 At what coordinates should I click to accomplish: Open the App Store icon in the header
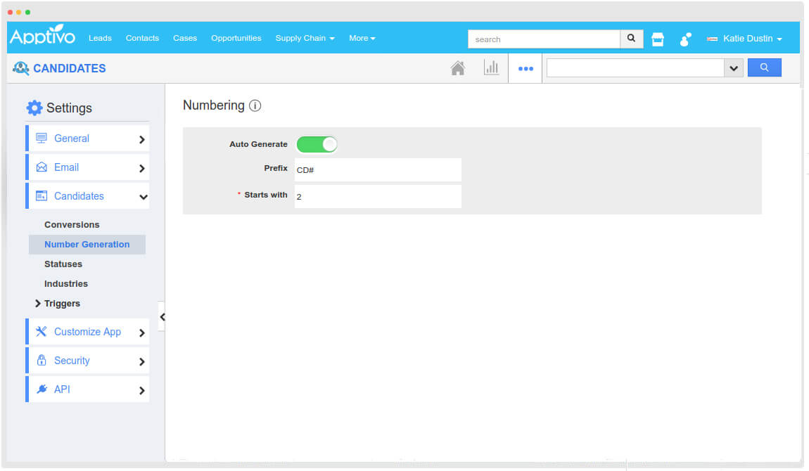coord(657,39)
